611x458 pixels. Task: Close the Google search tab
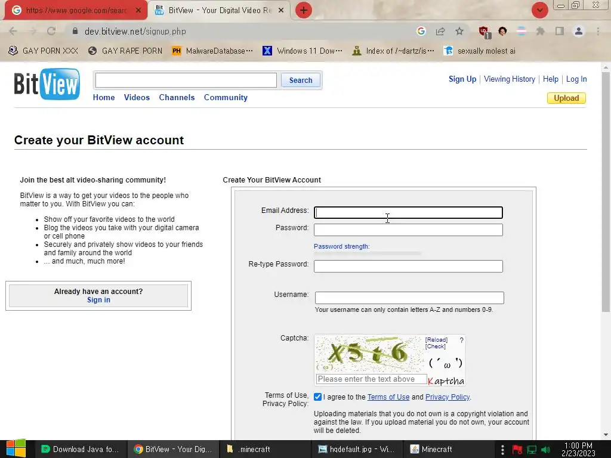(x=138, y=11)
